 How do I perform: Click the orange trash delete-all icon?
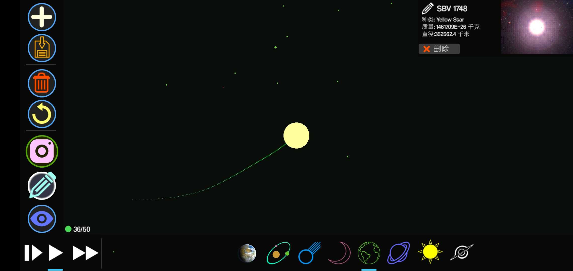42,83
